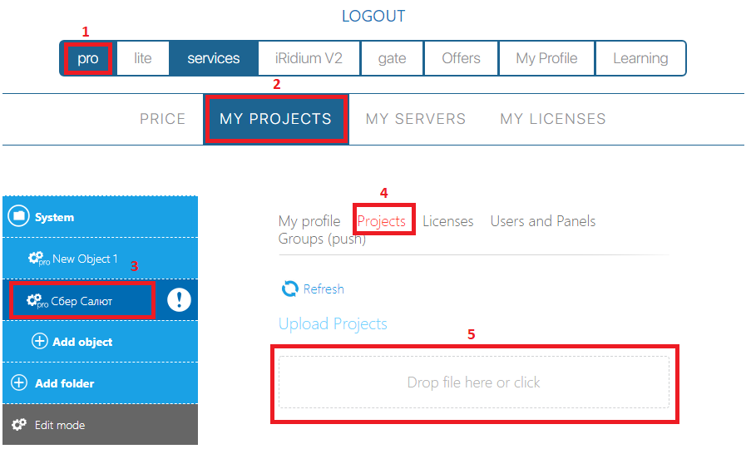
Task: Click the Refresh circular arrows icon
Action: (289, 289)
